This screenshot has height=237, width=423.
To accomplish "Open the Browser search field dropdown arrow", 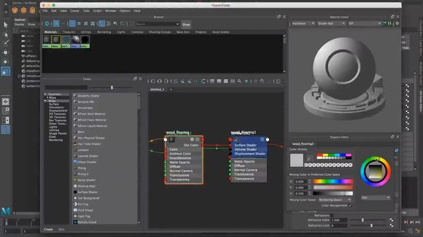I will pyautogui.click(x=177, y=24).
